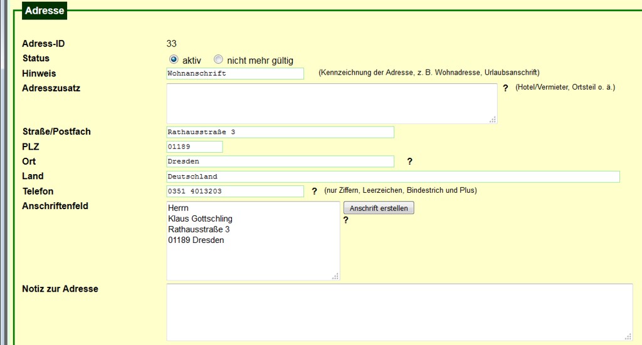Viewport: 642px width, 345px height.
Task: Focus the Hinweis field containing "Wohnanschrift"
Action: click(234, 73)
